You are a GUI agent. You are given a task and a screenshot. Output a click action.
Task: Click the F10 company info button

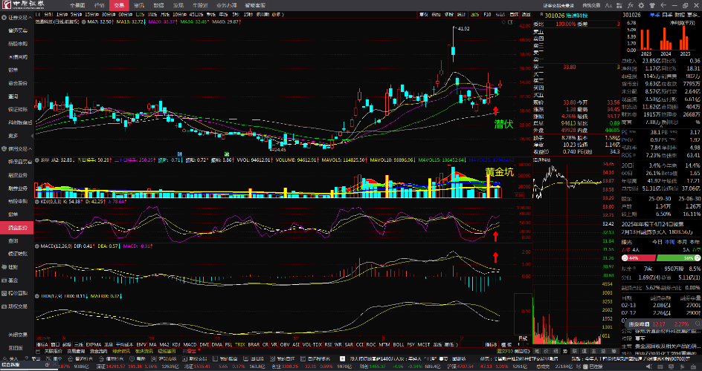[488, 15]
